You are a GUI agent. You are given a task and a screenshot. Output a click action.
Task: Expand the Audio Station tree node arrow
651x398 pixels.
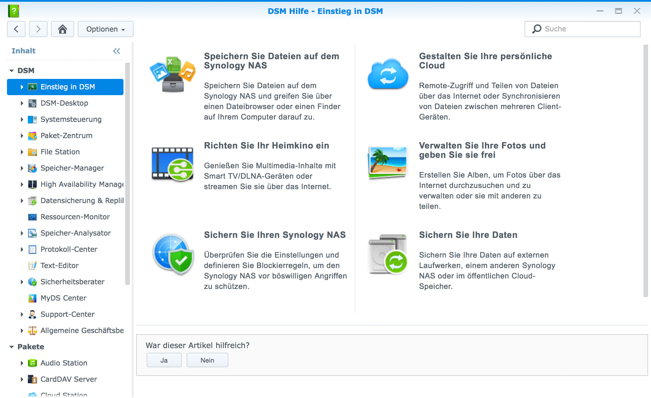click(x=22, y=363)
